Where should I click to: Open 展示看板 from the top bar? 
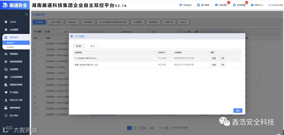click(203, 5)
